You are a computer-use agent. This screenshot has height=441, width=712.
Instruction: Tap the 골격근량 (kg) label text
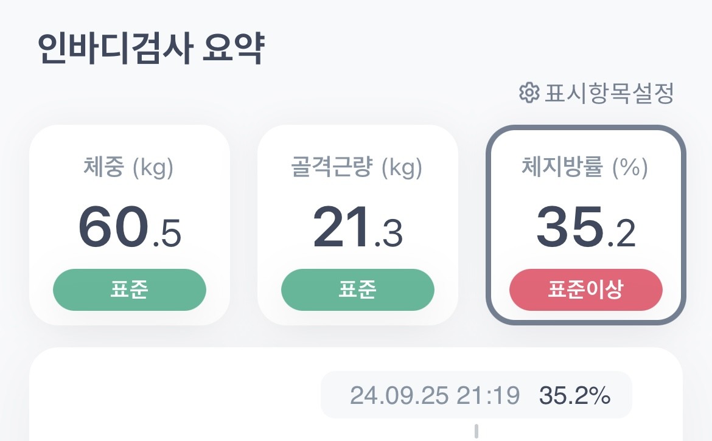pyautogui.click(x=357, y=168)
